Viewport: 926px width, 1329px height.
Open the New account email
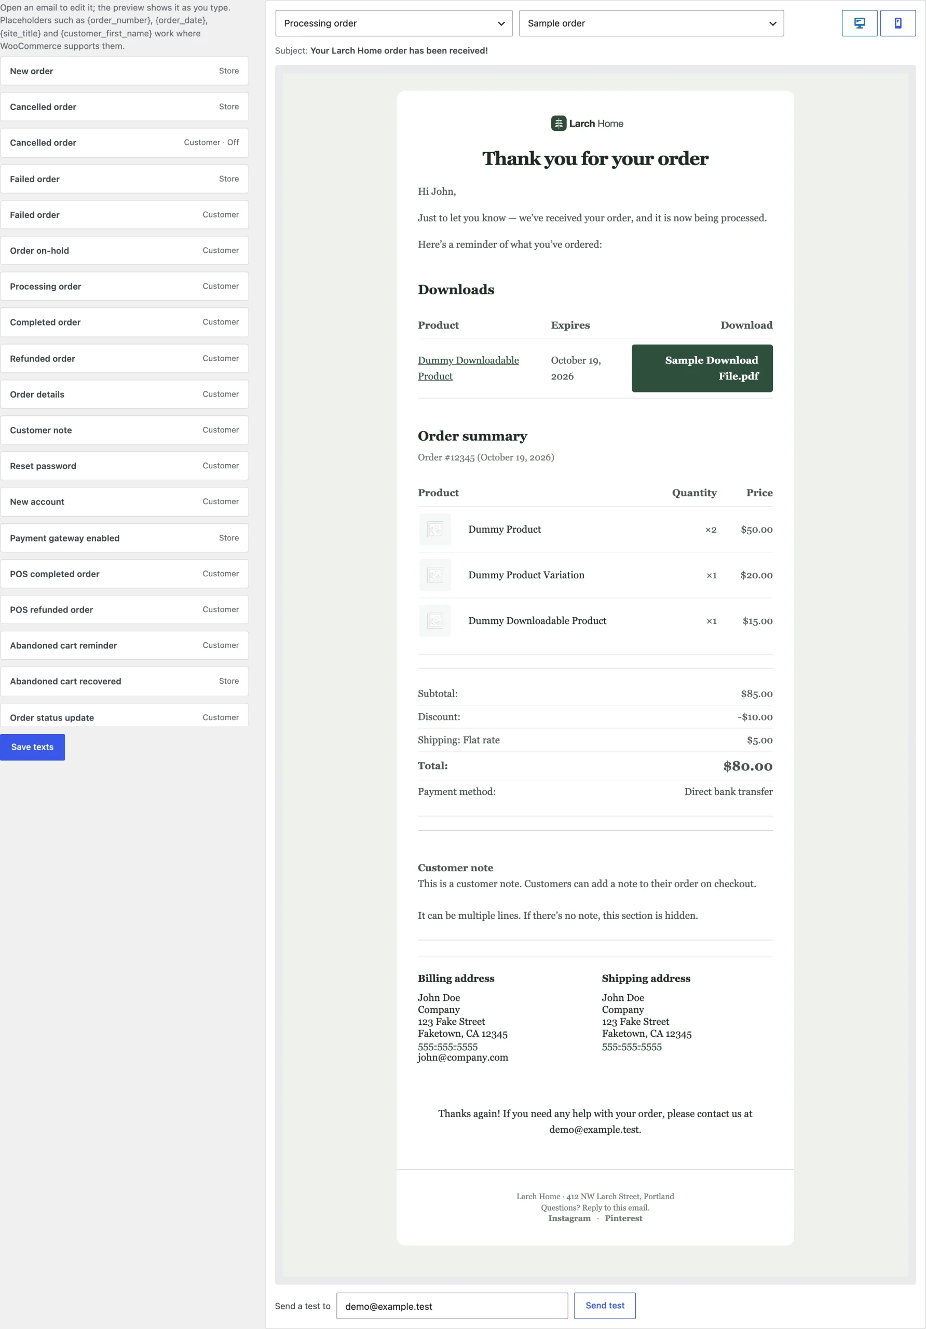(125, 502)
